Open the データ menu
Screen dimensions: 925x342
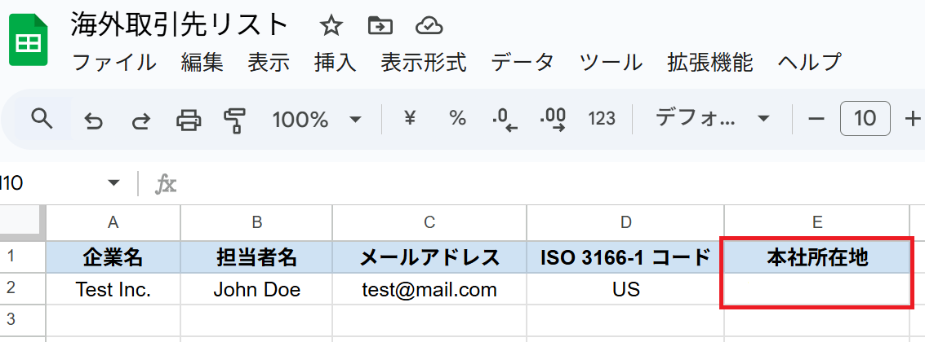523,62
